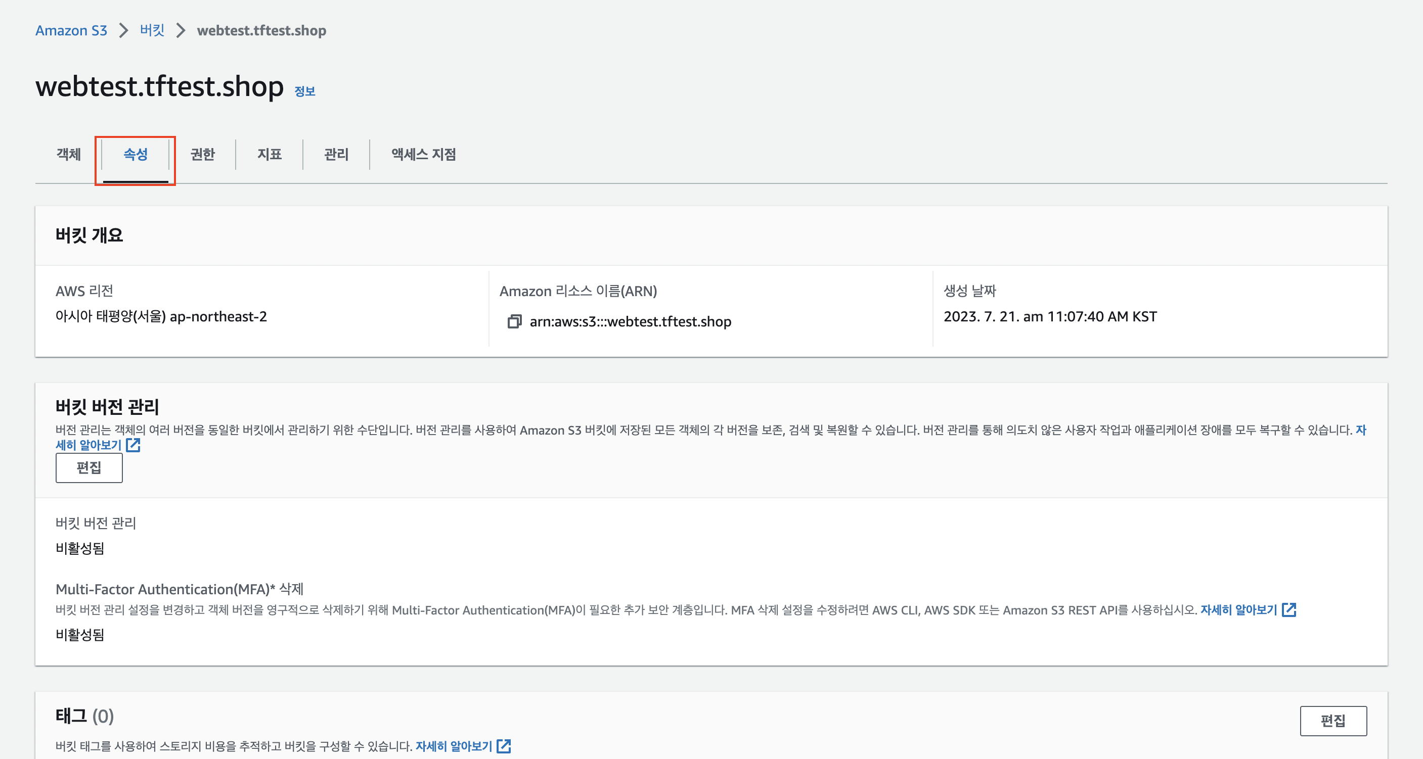Open MFA delete 자세히 알아보기 link
Image resolution: width=1423 pixels, height=759 pixels.
[x=1238, y=609]
